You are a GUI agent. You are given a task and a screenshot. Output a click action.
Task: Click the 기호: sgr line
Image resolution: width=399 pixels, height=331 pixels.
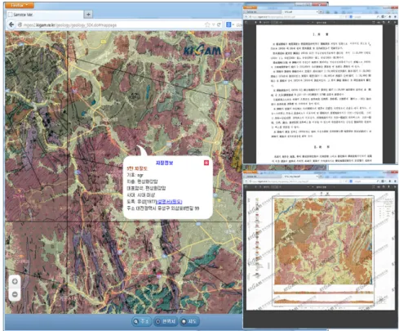coord(135,175)
